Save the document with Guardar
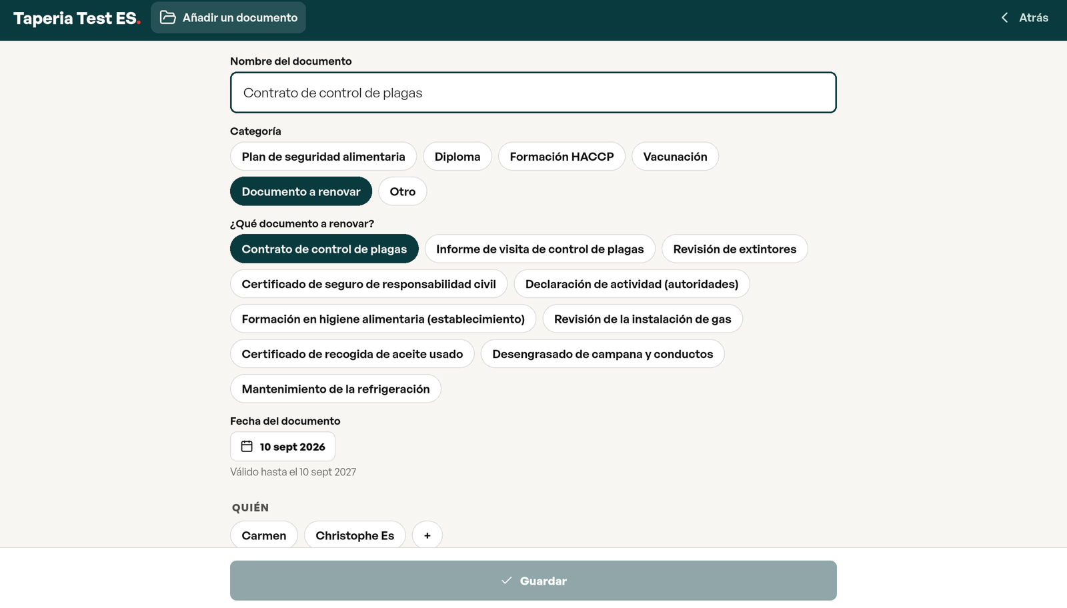 point(533,581)
